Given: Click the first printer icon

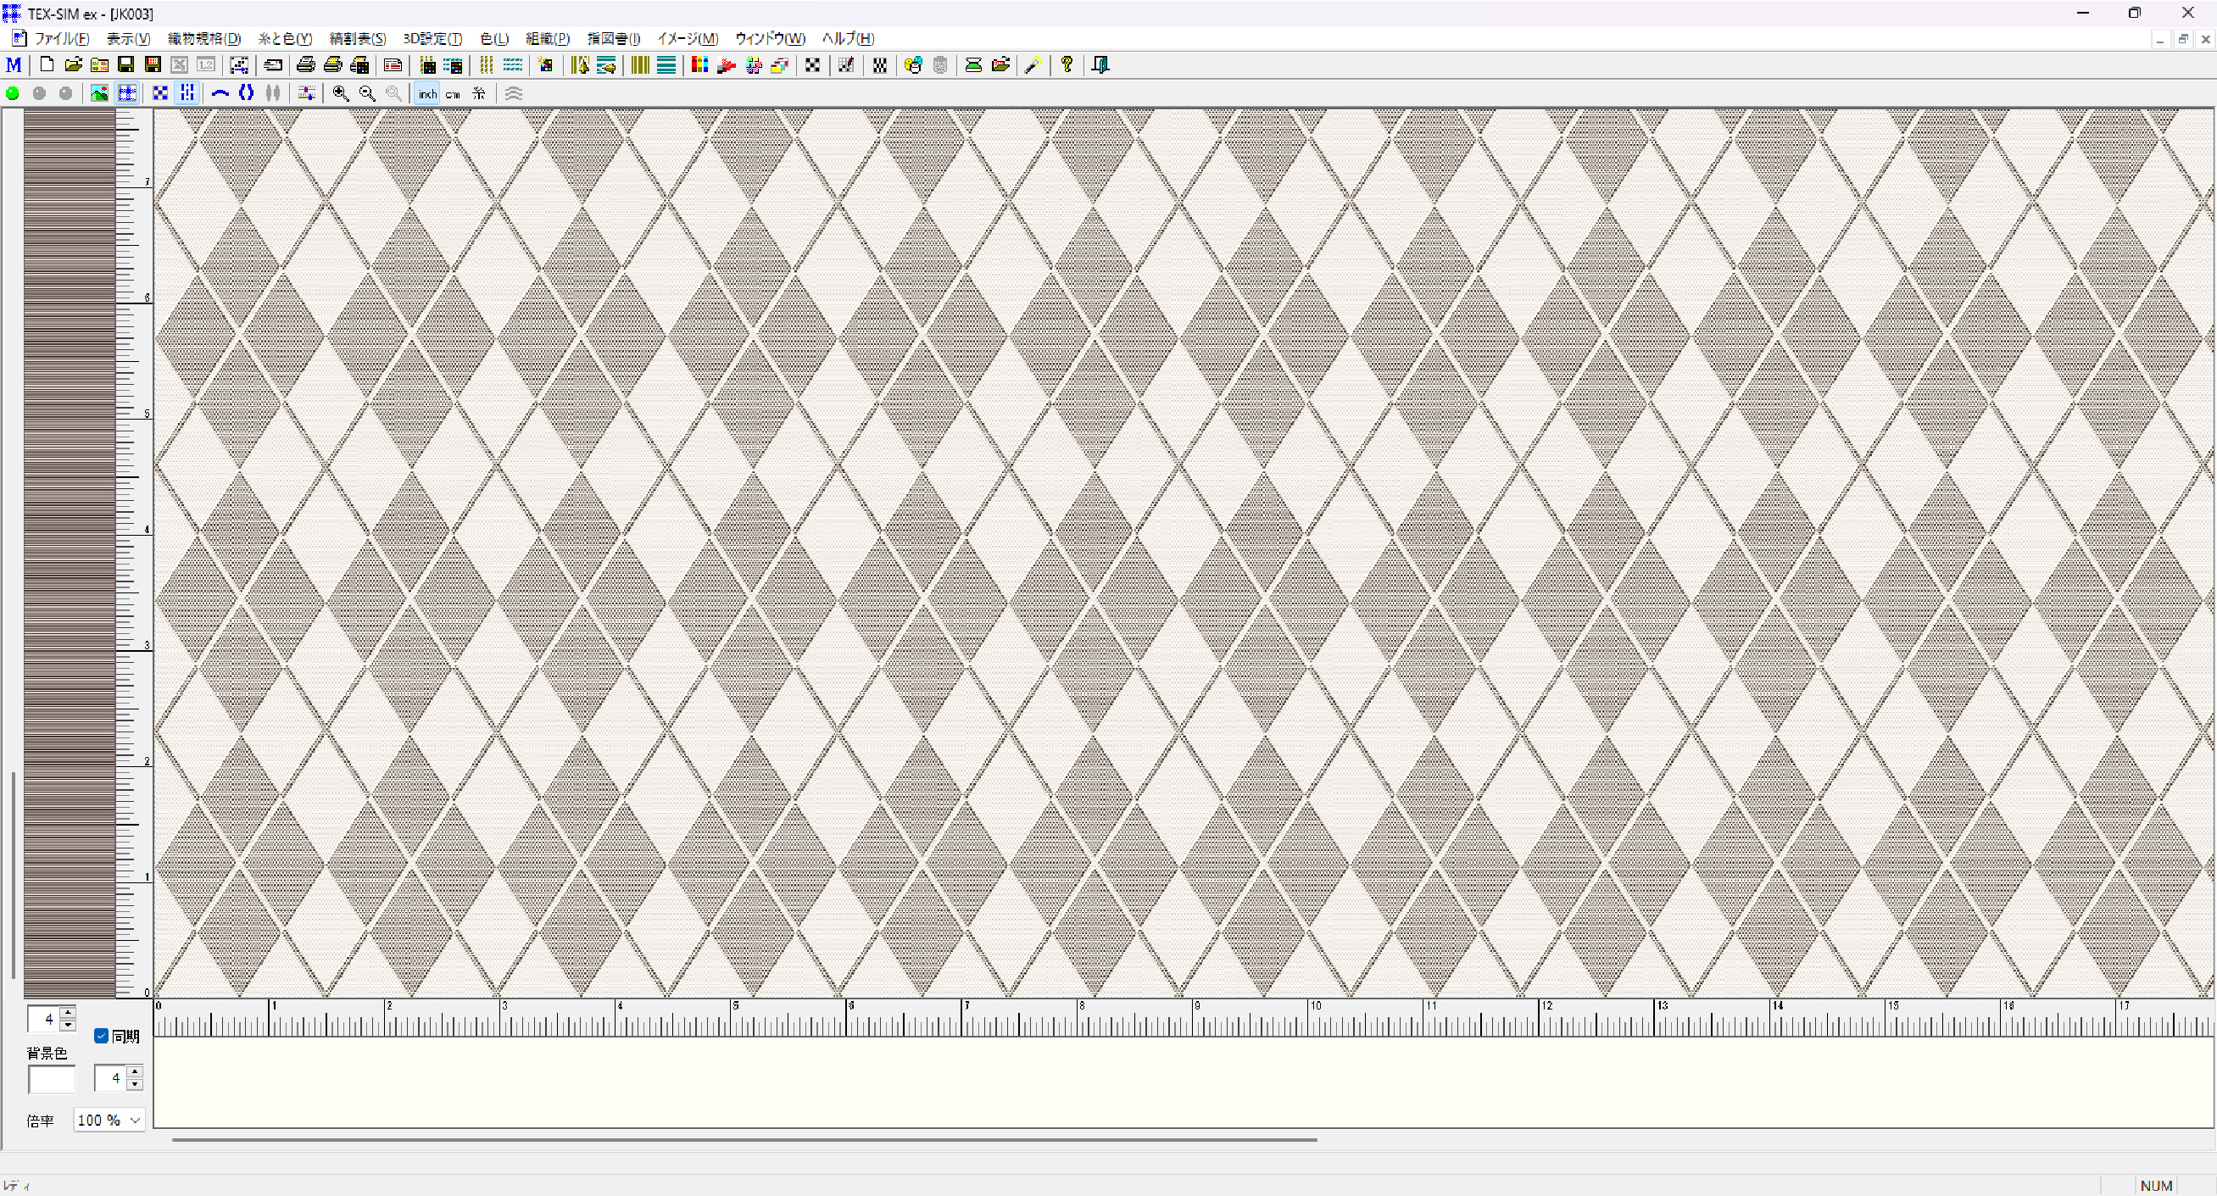Looking at the screenshot, I should [305, 65].
